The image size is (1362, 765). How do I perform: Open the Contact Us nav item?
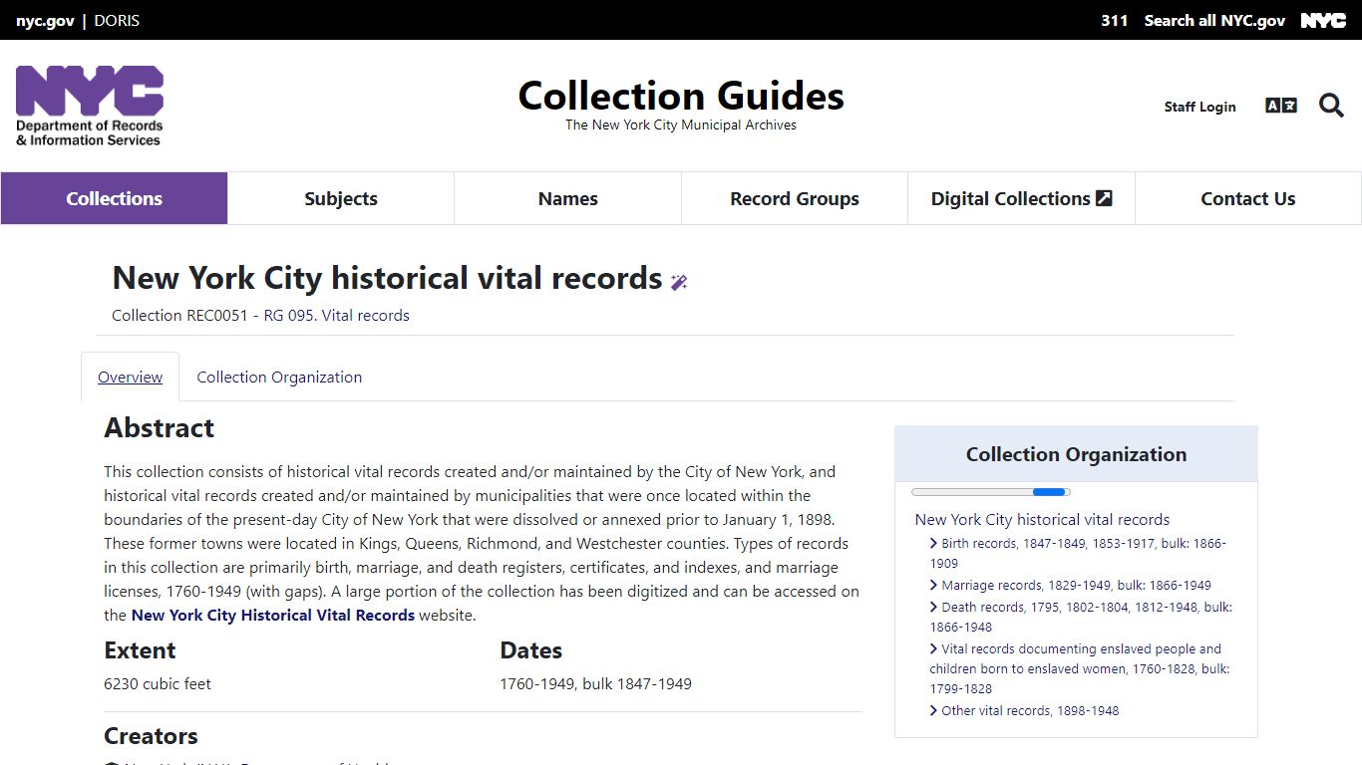click(1248, 198)
